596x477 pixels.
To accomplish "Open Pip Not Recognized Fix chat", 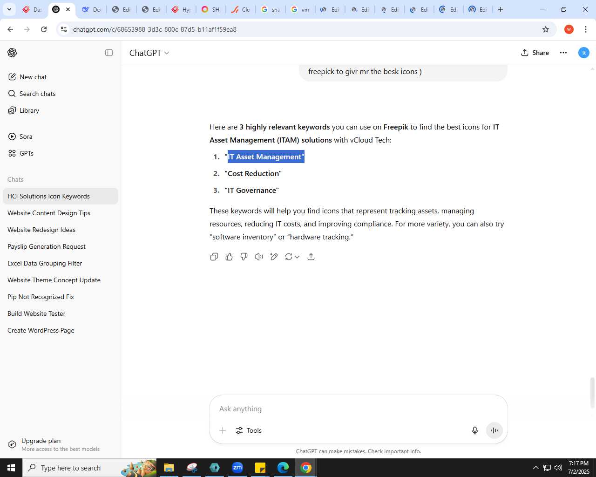I will (x=61, y=297).
